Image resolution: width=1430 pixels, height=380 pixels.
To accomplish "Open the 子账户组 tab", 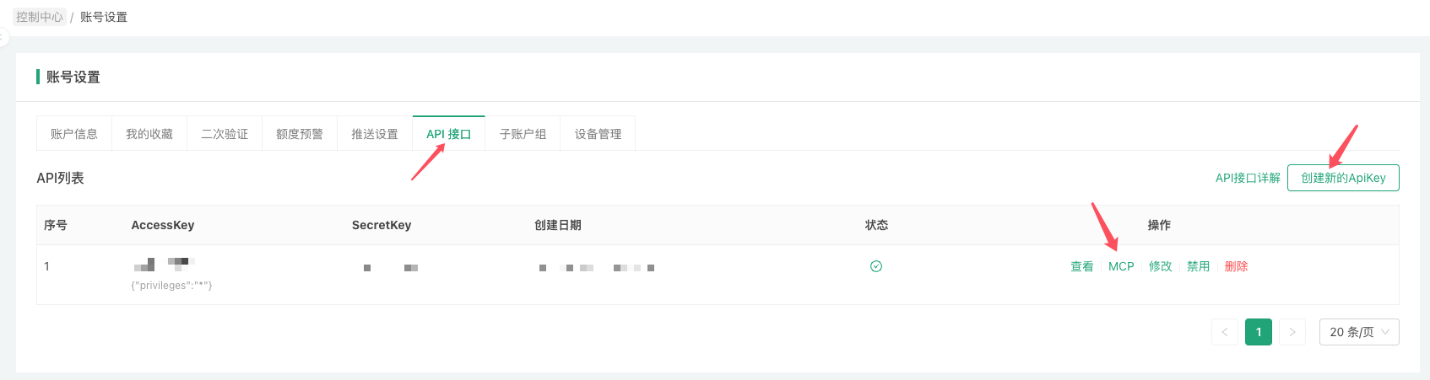I will click(x=523, y=134).
